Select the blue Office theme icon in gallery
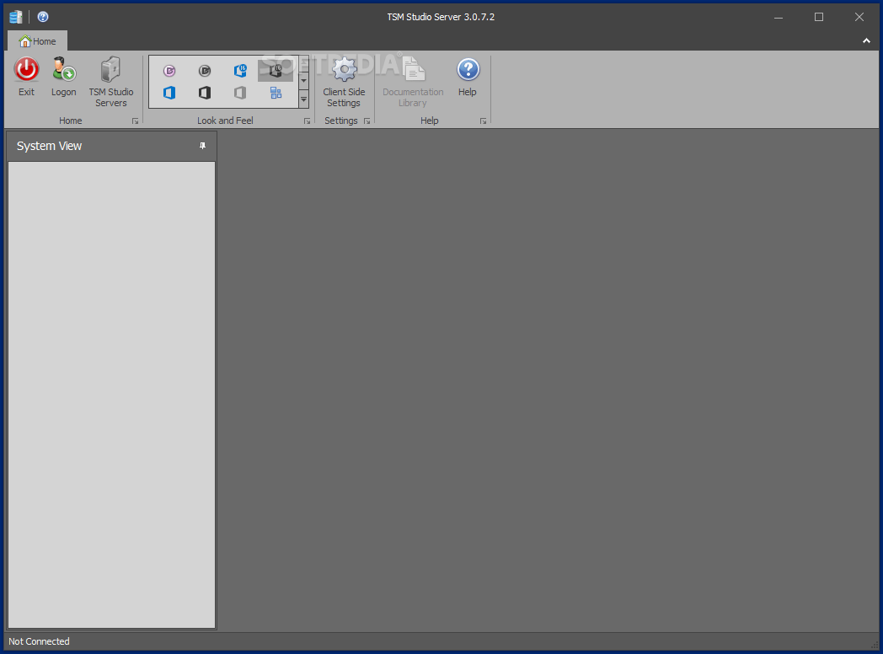883x654 pixels. click(169, 93)
